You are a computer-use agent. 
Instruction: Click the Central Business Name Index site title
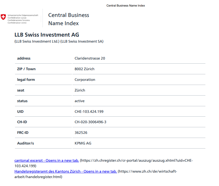[69, 19]
